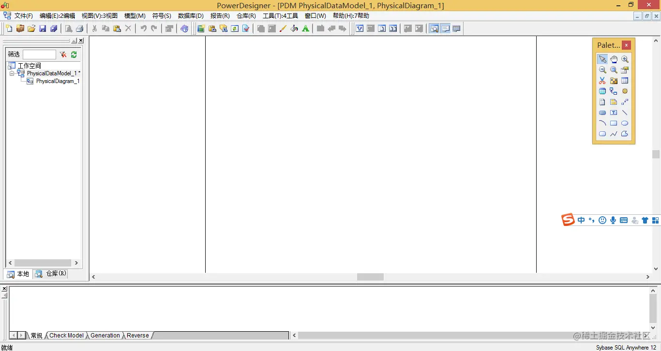Screen dimensions: 661x351
Task: Pick the Properties tool in Palette
Action: pyautogui.click(x=625, y=70)
